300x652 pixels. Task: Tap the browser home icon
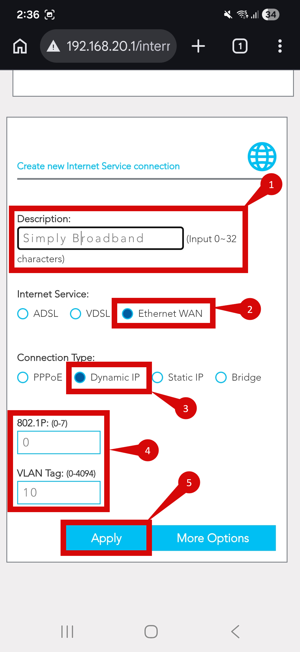(x=20, y=46)
